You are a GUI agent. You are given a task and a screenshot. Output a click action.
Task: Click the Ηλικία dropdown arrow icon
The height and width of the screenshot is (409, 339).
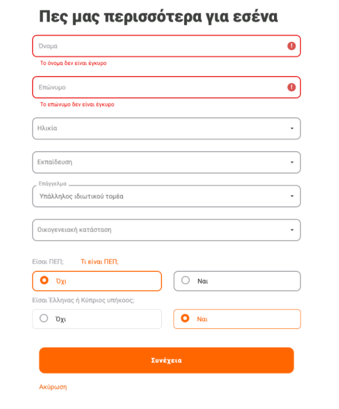point(292,128)
